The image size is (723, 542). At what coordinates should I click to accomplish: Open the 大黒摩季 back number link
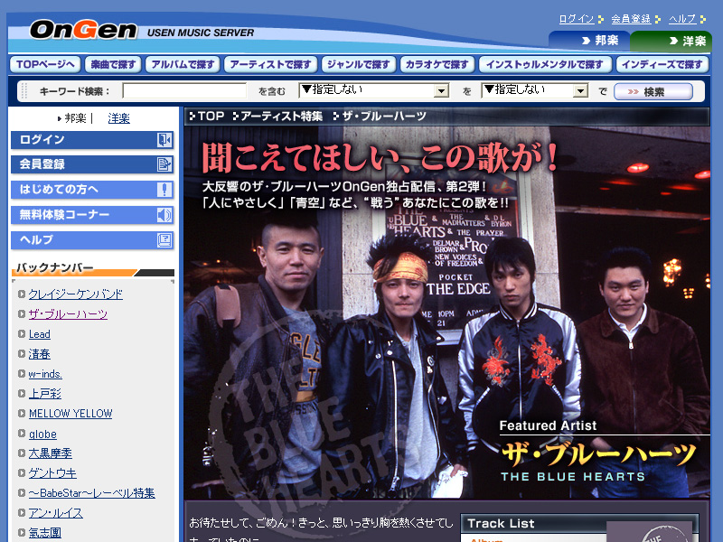point(51,453)
